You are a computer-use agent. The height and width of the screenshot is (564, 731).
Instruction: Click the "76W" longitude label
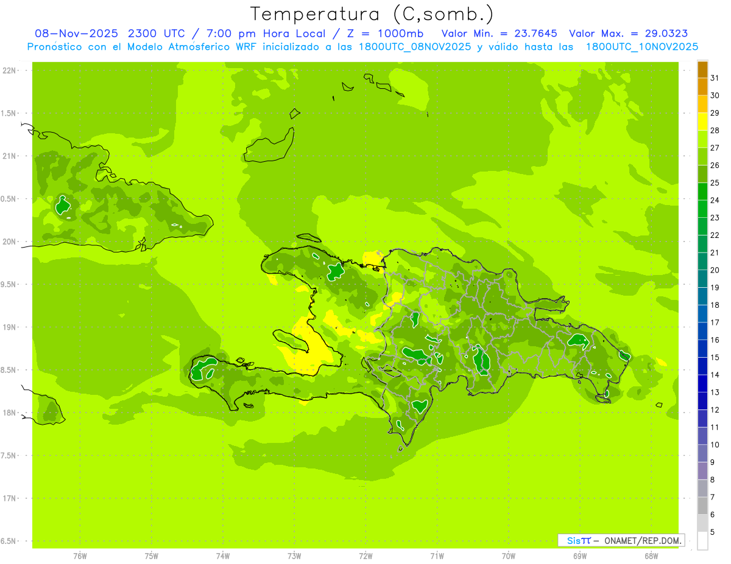(x=80, y=556)
